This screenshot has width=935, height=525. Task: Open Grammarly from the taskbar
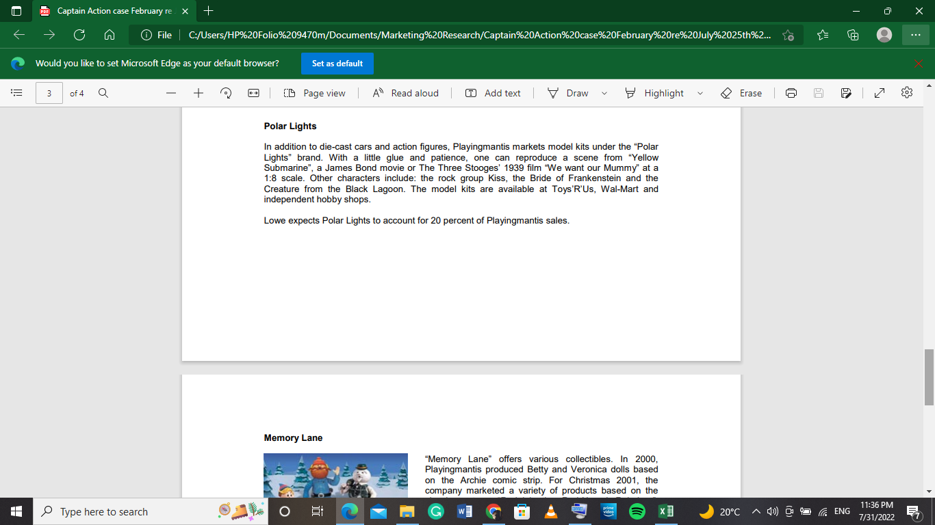[436, 511]
